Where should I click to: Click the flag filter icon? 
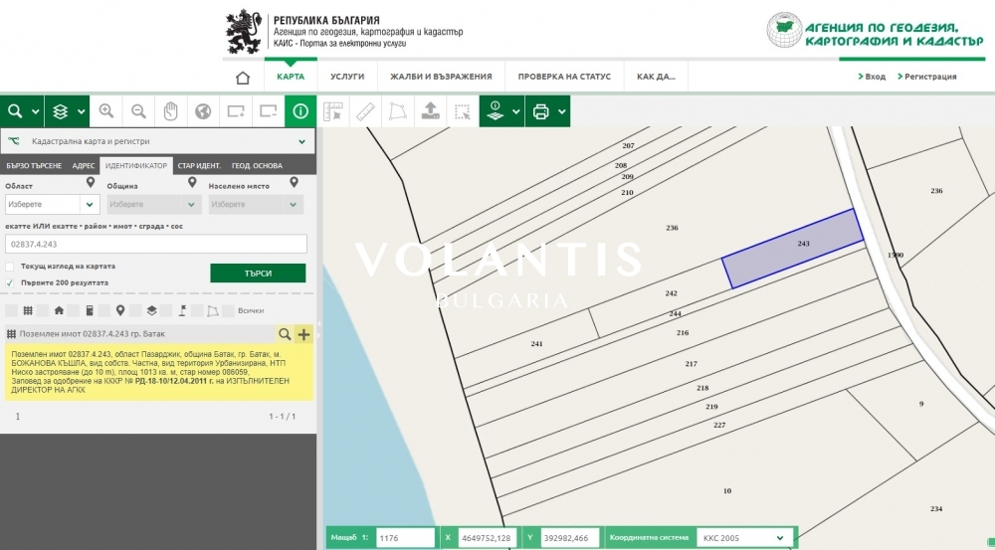pos(182,311)
